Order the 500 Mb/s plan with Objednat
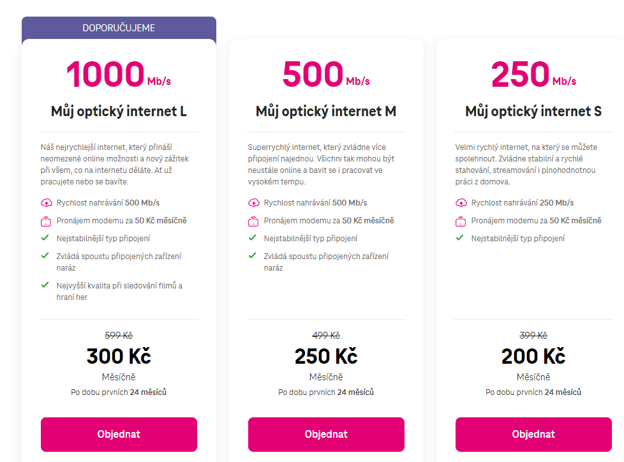624x462 pixels. click(326, 434)
